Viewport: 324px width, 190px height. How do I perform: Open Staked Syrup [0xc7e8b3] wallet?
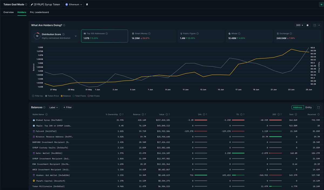point(49,120)
